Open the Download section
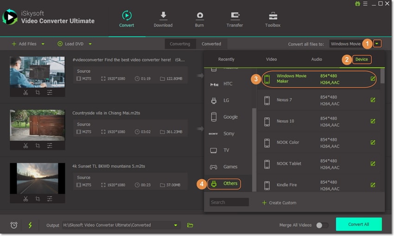This screenshot has height=236, width=394. coord(163,19)
